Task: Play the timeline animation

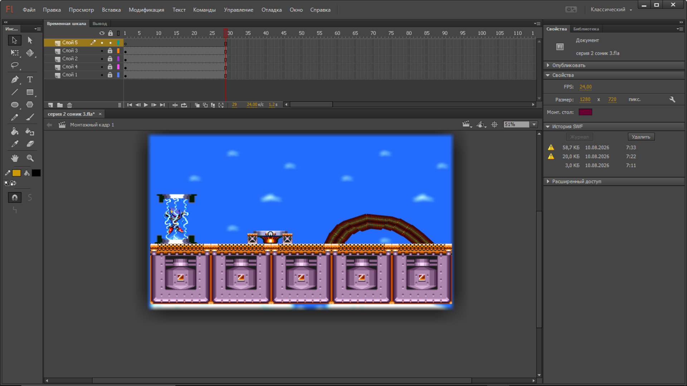Action: [146, 105]
